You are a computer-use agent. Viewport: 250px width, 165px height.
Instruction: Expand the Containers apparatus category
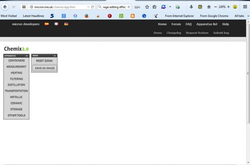coord(16,61)
